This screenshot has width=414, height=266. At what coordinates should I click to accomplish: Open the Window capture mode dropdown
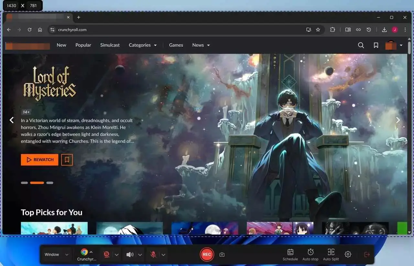point(57,255)
